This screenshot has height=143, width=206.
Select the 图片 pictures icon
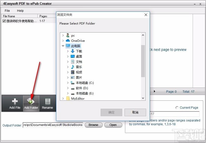(x=73, y=77)
